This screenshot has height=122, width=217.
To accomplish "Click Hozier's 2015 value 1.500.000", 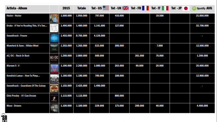I will click(x=66, y=16).
